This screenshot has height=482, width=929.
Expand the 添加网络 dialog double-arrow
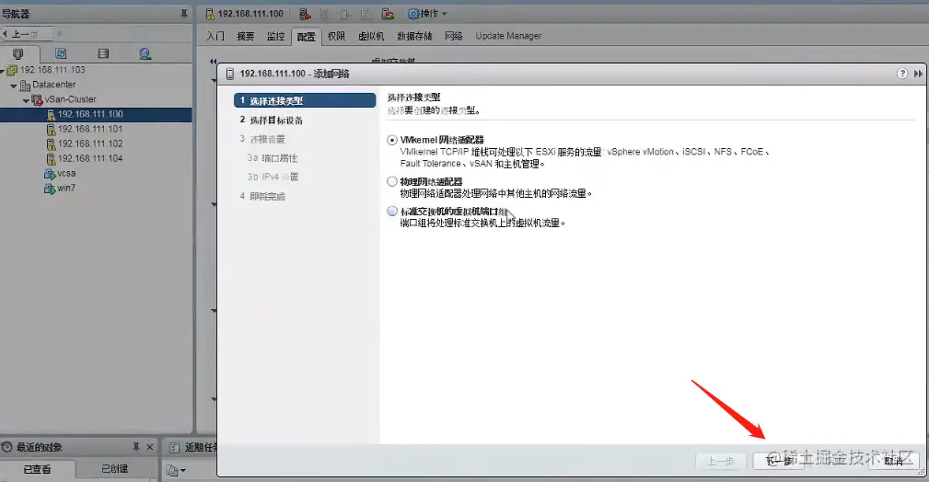(x=918, y=74)
